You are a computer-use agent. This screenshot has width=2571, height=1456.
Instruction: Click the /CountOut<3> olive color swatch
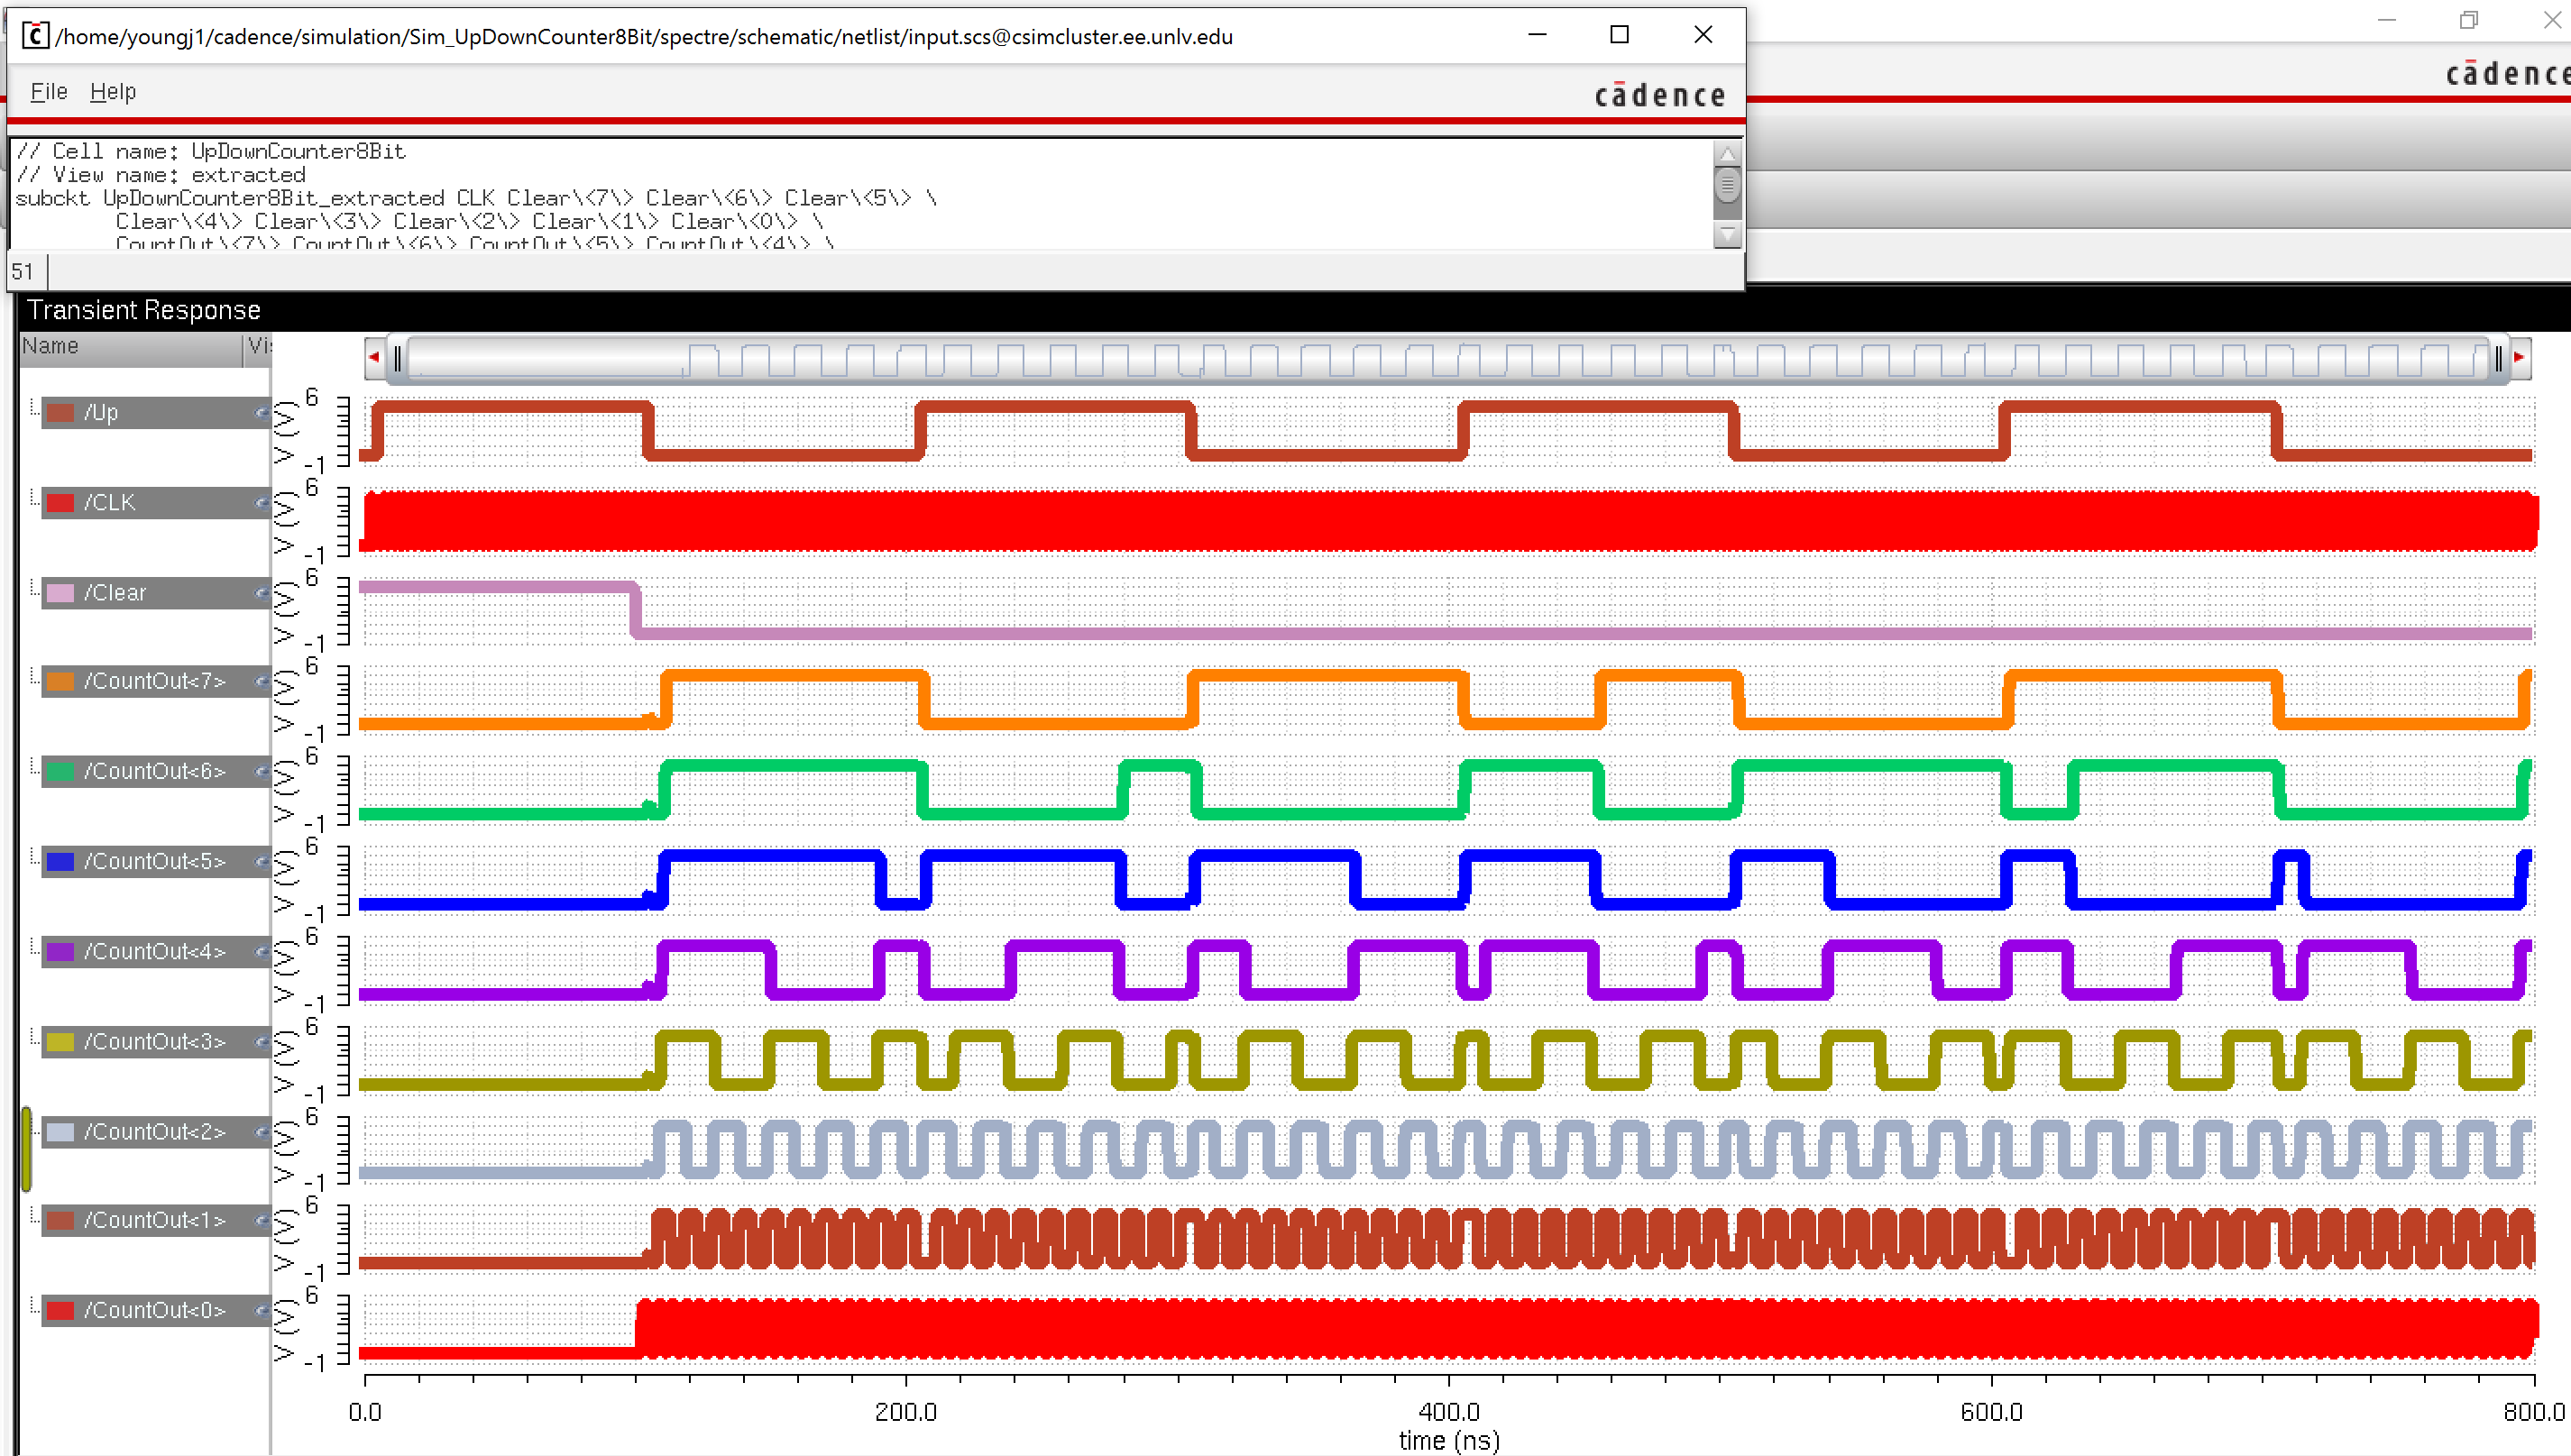tap(61, 1041)
